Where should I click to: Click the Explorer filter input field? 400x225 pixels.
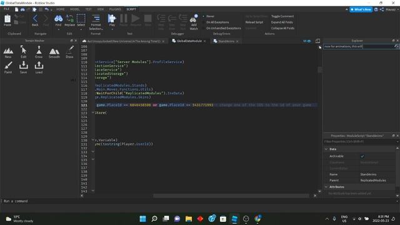tap(358, 46)
